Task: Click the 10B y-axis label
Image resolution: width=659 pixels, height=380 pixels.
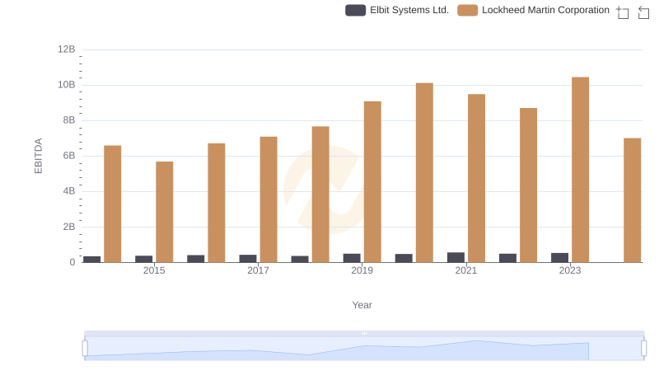Action: coord(67,85)
